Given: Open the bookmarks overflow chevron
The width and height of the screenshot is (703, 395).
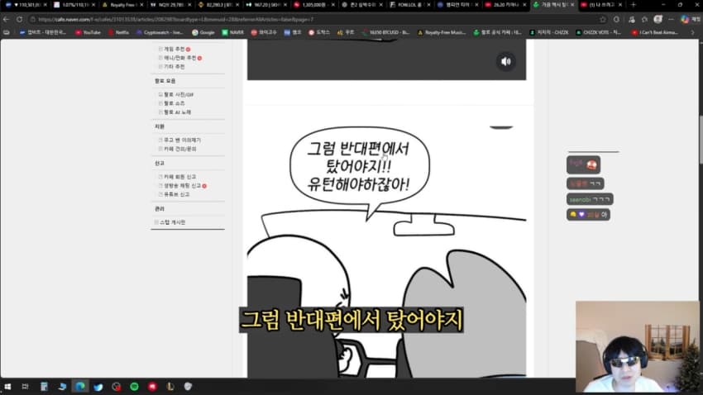Looking at the screenshot, I should pyautogui.click(x=692, y=32).
